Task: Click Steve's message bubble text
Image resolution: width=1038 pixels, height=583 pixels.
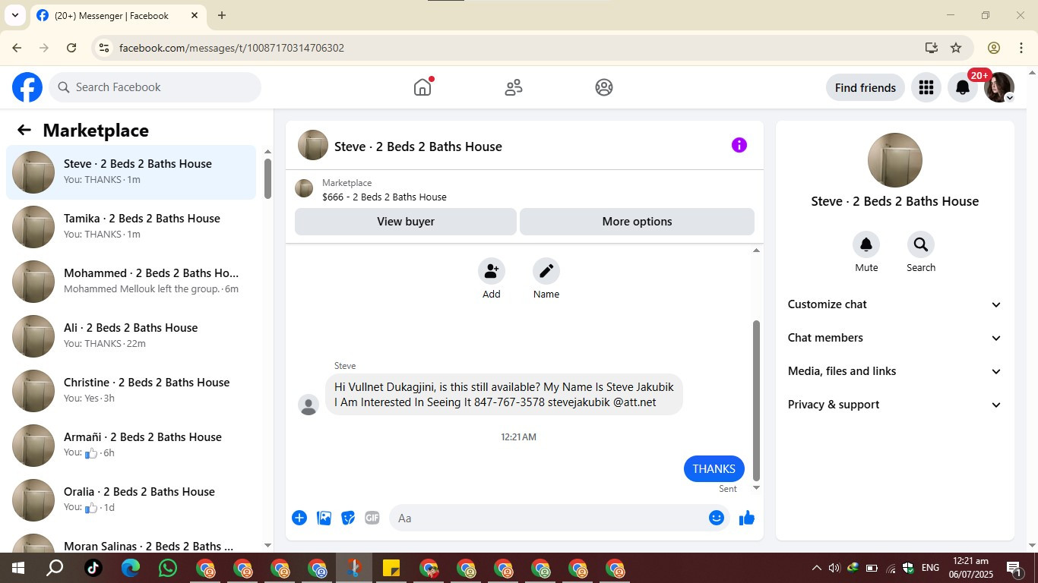Action: tap(504, 395)
